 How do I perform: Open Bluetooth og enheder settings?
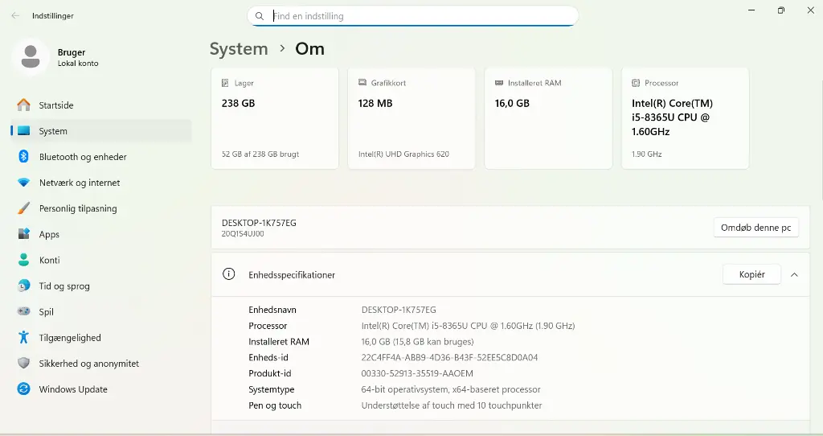[x=83, y=157]
